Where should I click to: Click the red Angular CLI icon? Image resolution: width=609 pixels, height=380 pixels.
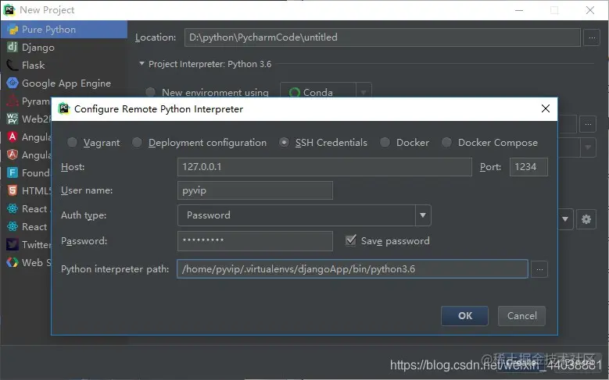tap(13, 137)
